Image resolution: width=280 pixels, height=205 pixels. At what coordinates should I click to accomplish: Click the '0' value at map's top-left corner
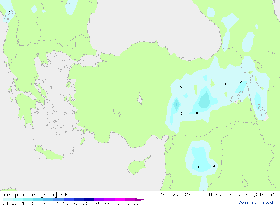(10, 12)
